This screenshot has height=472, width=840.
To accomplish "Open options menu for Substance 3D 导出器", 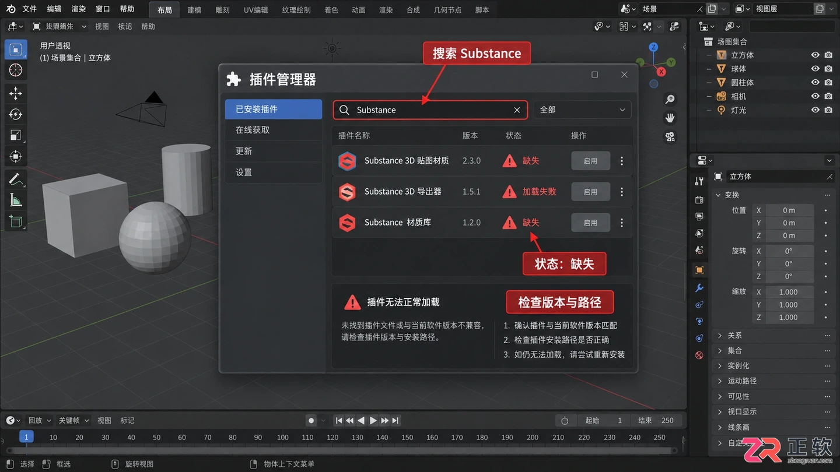I will (622, 192).
